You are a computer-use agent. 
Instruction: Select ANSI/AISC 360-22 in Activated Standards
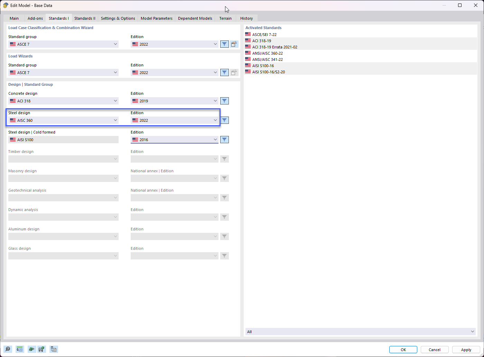click(361, 53)
